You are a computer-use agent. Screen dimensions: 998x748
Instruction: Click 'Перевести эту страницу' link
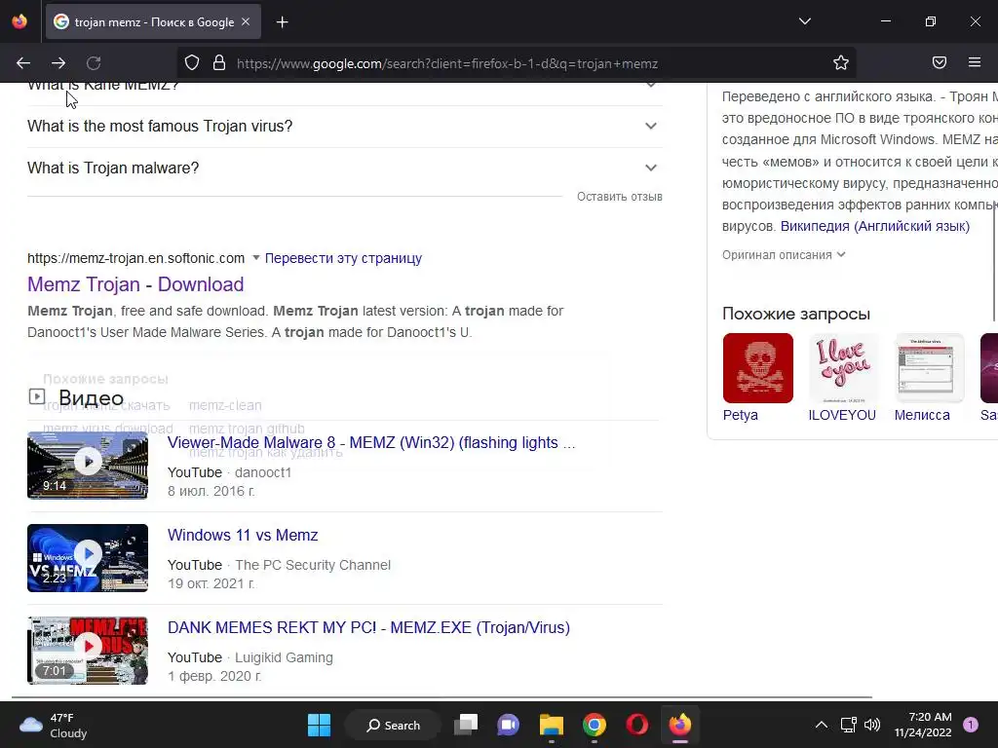(x=343, y=258)
